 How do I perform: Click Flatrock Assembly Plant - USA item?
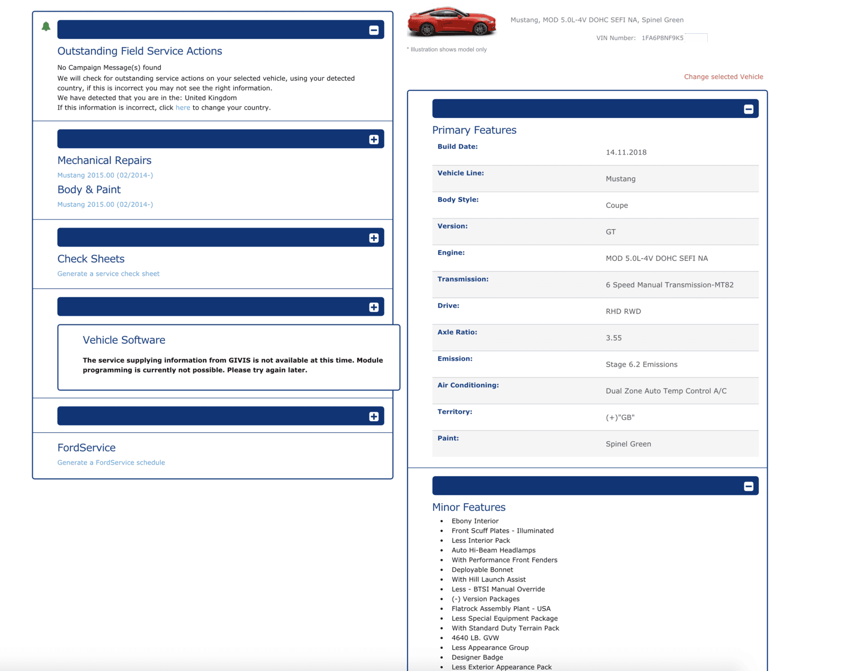pos(501,609)
